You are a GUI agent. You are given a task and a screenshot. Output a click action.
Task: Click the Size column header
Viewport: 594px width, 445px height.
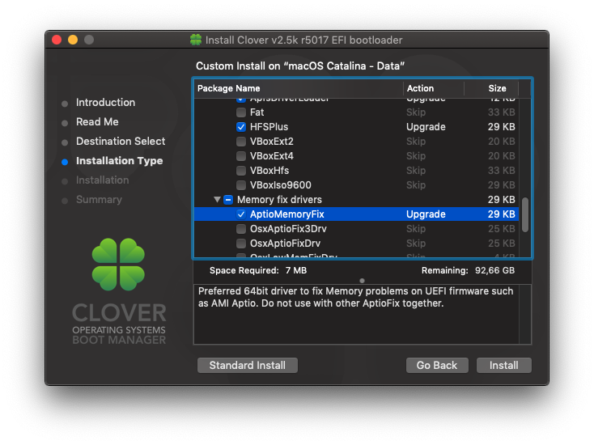tap(492, 89)
